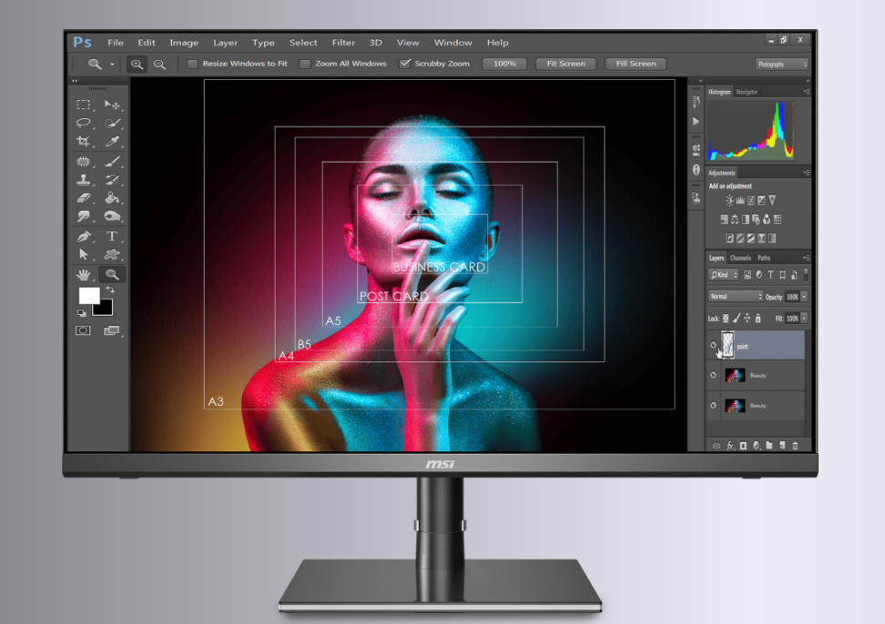Open the Opacity value dropdown
Screen dimensions: 885x624
coord(803,296)
